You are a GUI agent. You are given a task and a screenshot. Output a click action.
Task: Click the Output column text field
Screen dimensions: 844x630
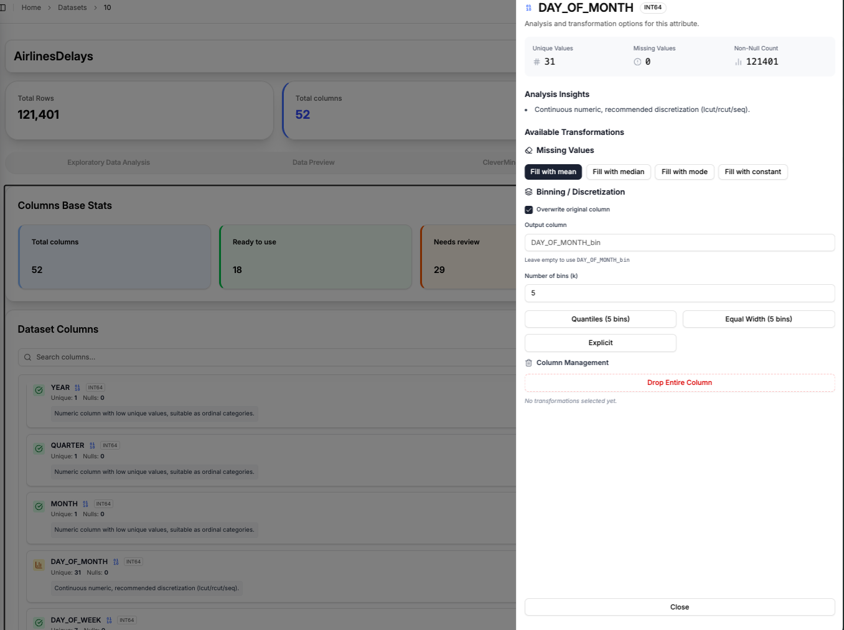click(x=679, y=243)
